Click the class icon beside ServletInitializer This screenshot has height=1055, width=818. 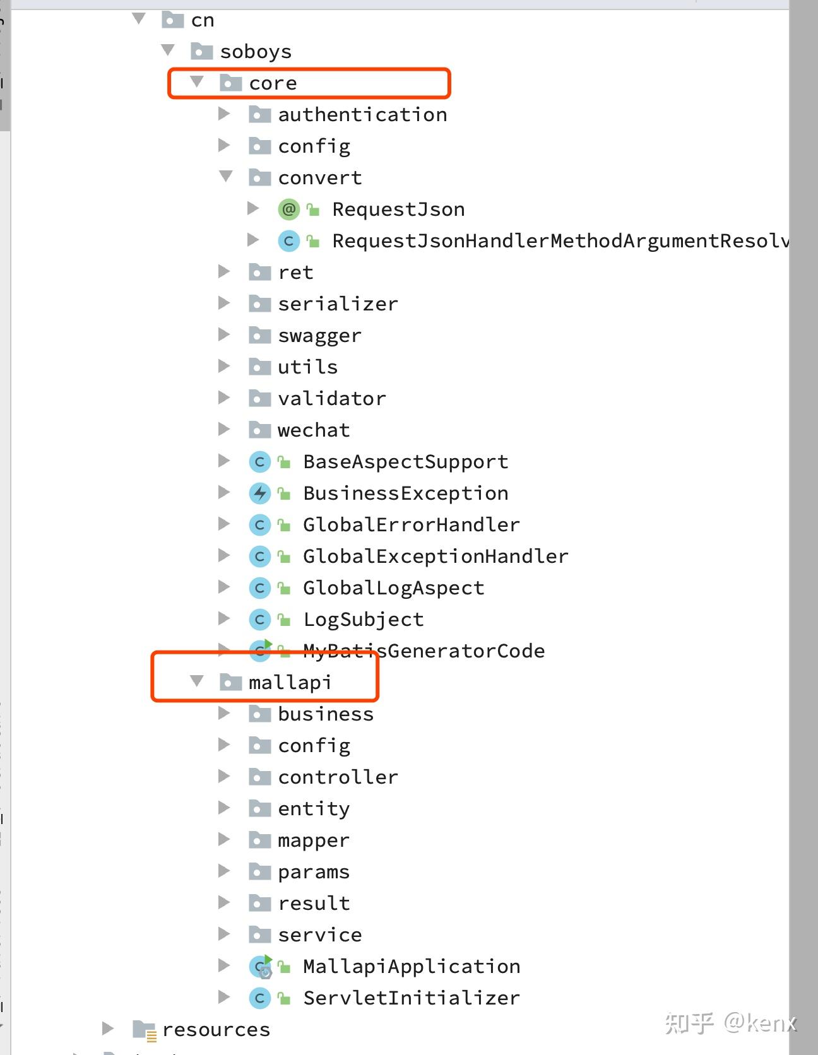point(259,998)
